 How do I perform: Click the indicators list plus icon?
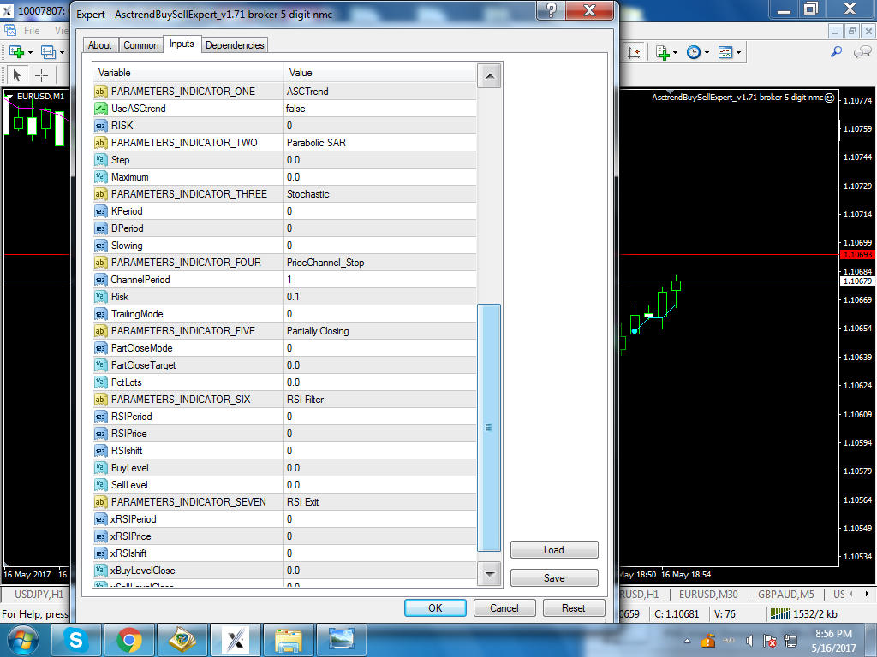click(x=663, y=52)
